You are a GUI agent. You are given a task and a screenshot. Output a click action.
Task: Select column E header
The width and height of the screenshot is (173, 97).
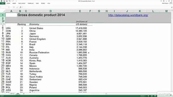click(80, 11)
